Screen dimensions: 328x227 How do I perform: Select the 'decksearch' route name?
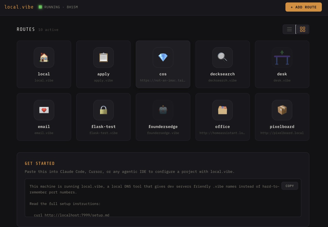tap(222, 74)
